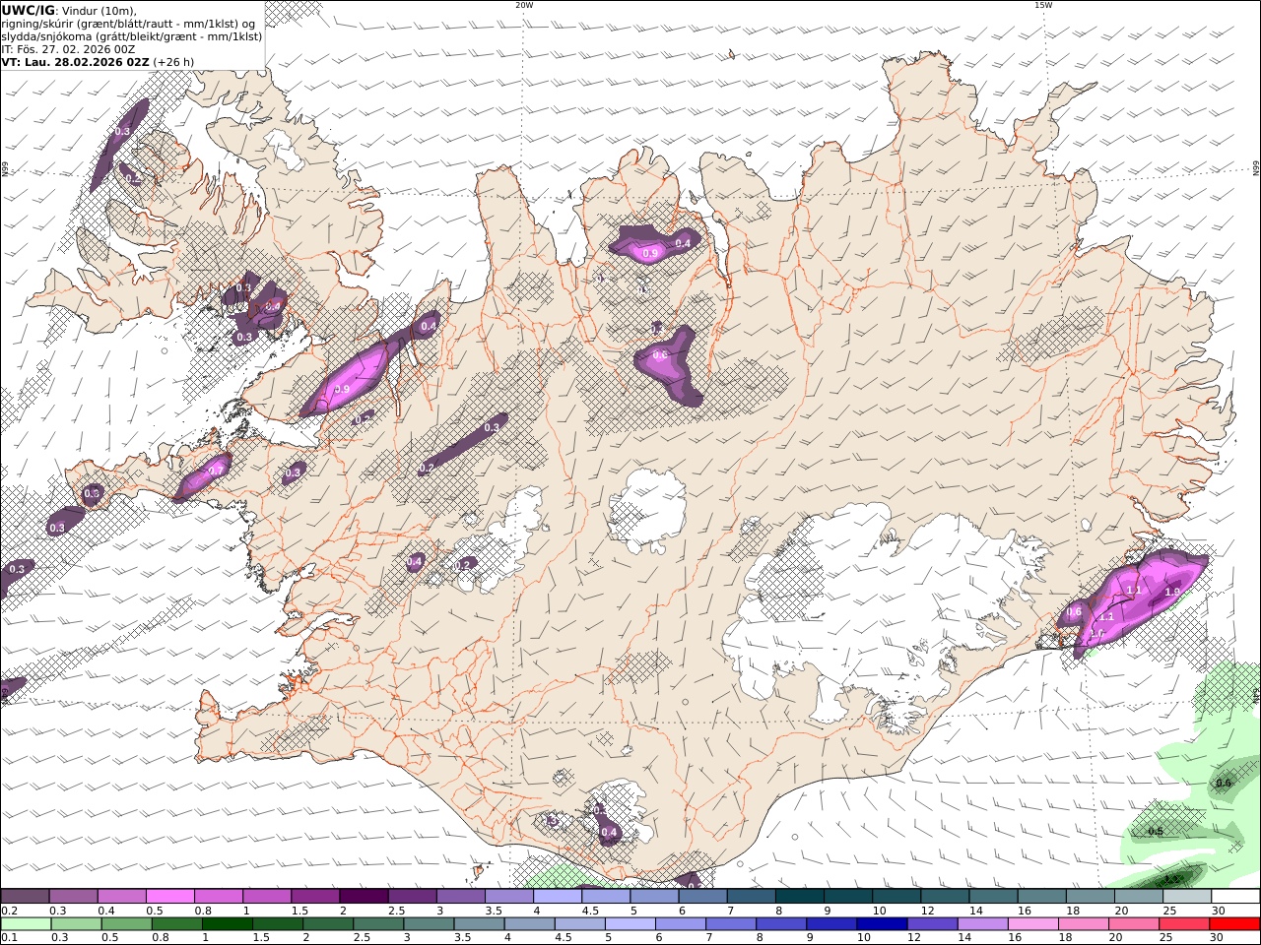Click the 'UWC/IG: Vindur (10m)' title text
The width and height of the screenshot is (1261, 945).
pyautogui.click(x=69, y=11)
